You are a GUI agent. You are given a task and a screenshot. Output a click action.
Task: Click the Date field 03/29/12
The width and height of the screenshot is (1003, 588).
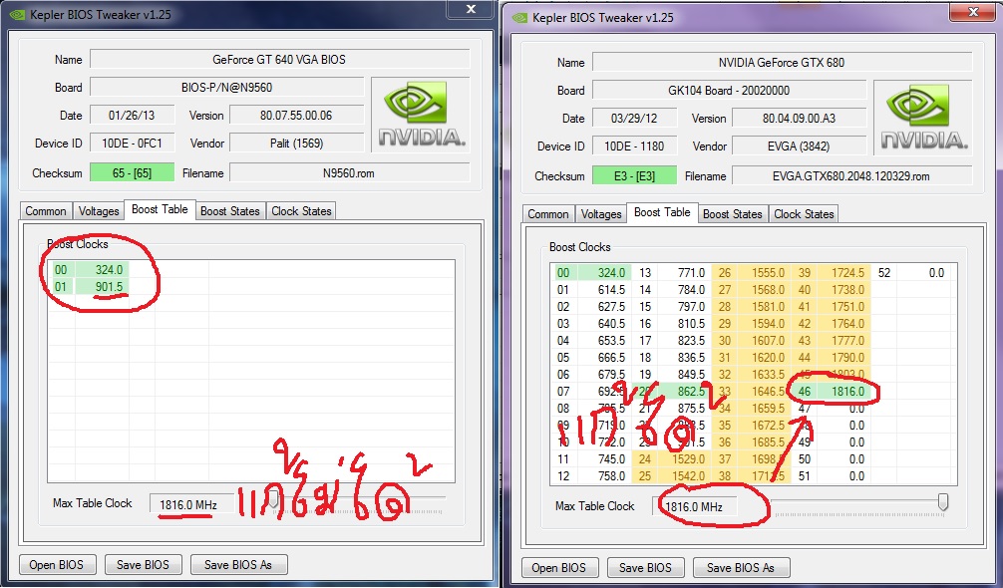(634, 119)
